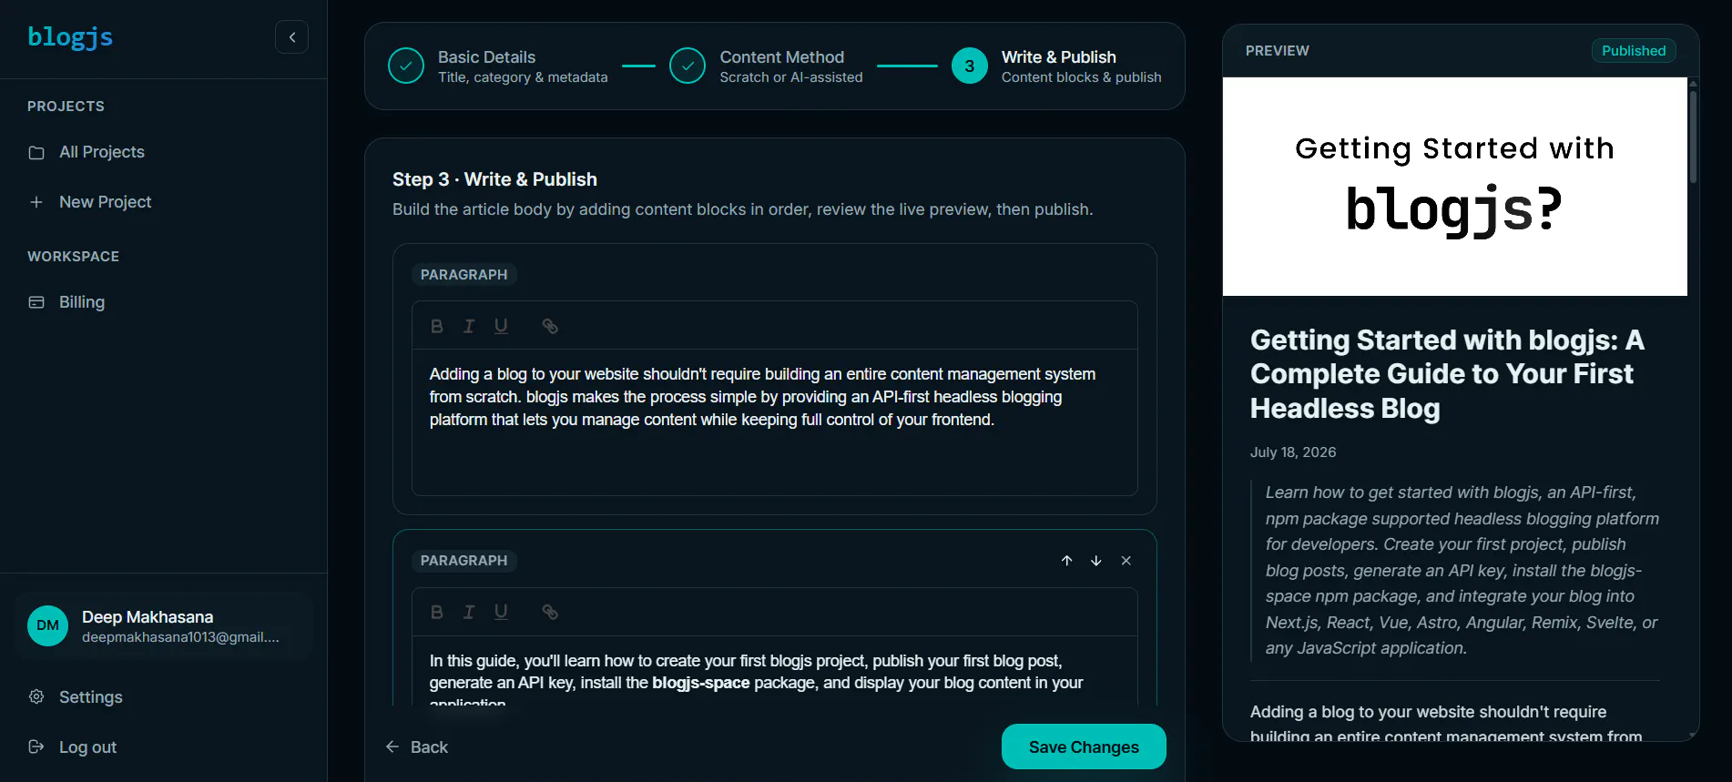The width and height of the screenshot is (1732, 782).
Task: Click into the second paragraph text area
Action: coord(775,671)
